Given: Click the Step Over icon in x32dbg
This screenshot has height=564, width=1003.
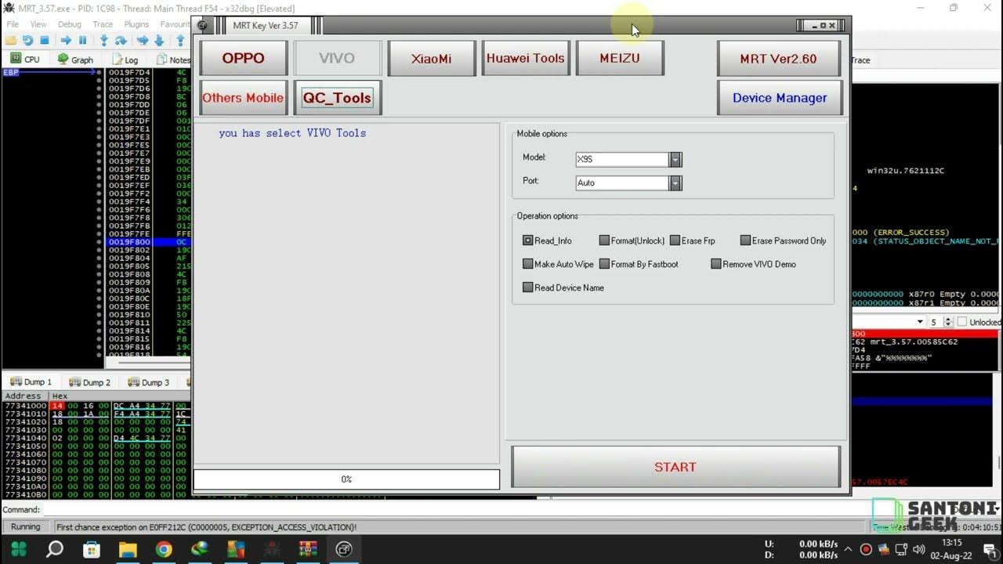Looking at the screenshot, I should tap(121, 40).
